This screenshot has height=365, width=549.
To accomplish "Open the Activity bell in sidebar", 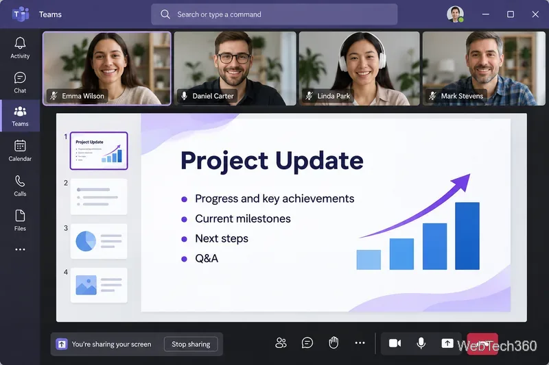I will click(x=20, y=48).
